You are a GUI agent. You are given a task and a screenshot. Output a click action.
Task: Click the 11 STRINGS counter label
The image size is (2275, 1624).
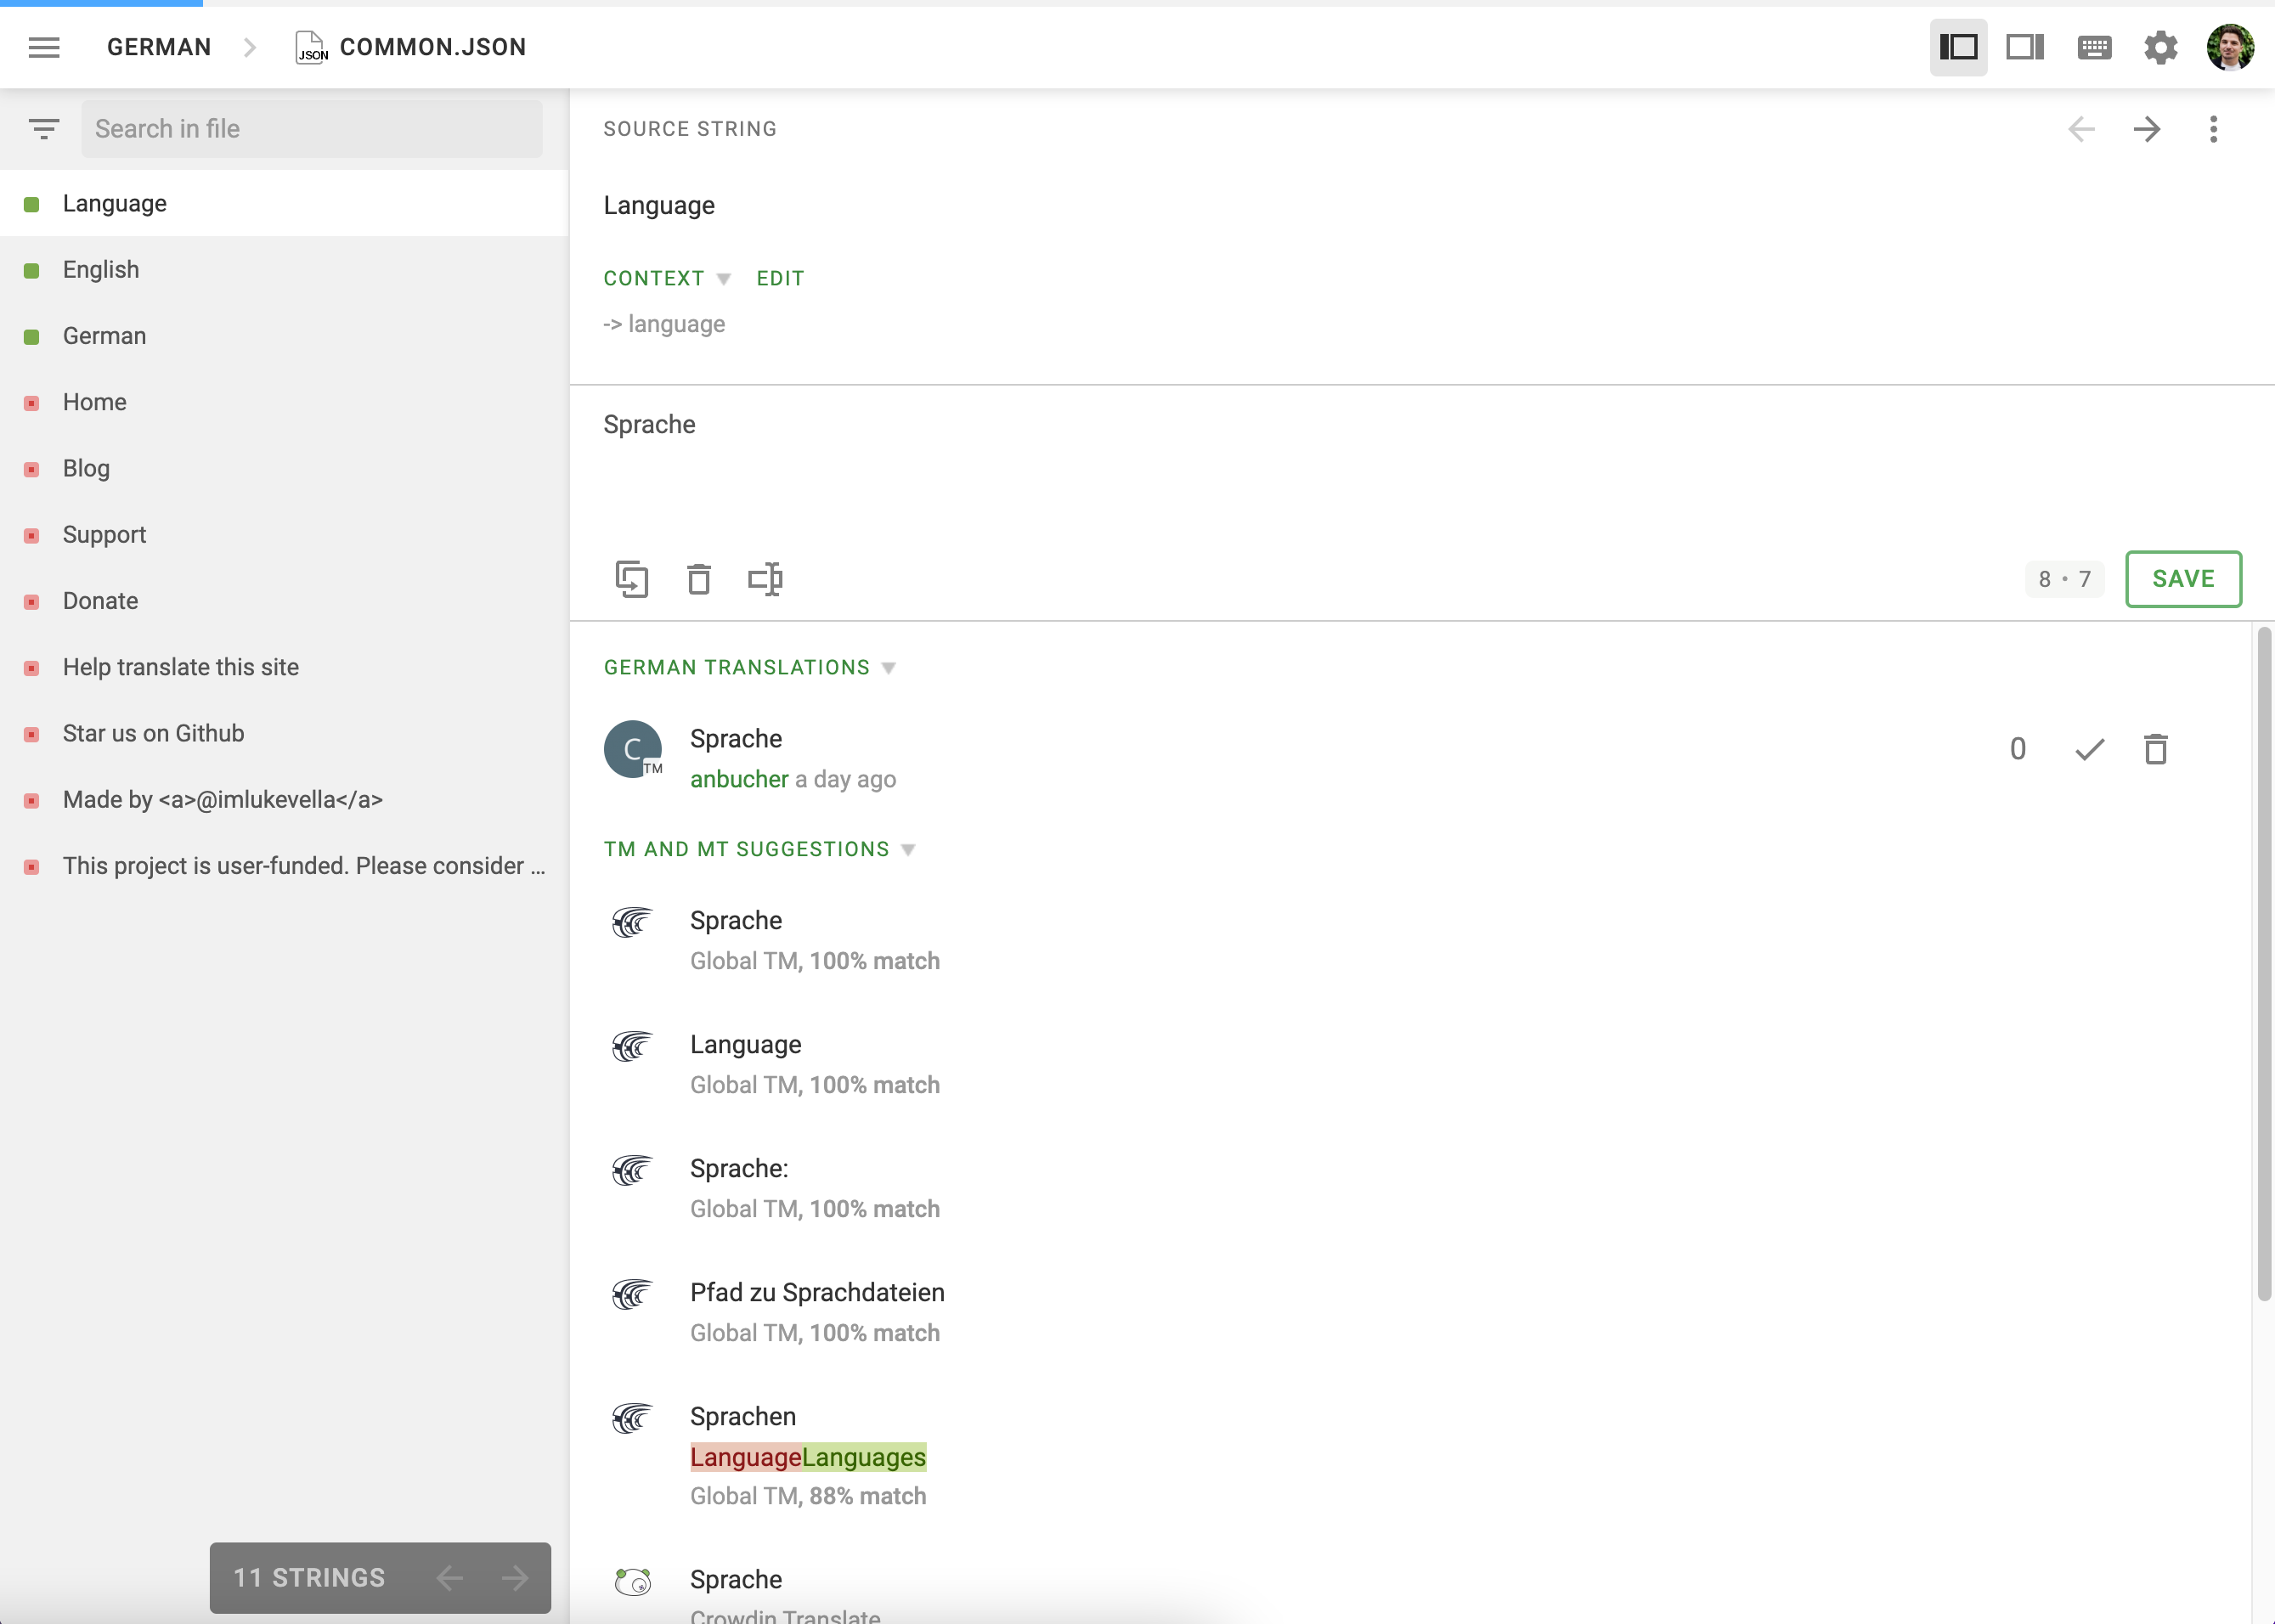tap(309, 1578)
